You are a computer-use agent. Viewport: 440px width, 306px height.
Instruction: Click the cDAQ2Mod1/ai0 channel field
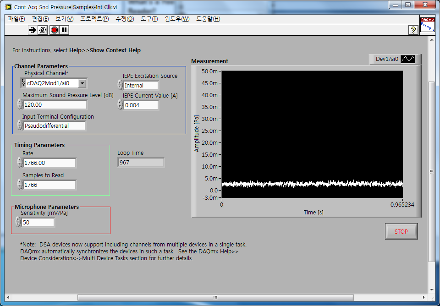pos(52,83)
